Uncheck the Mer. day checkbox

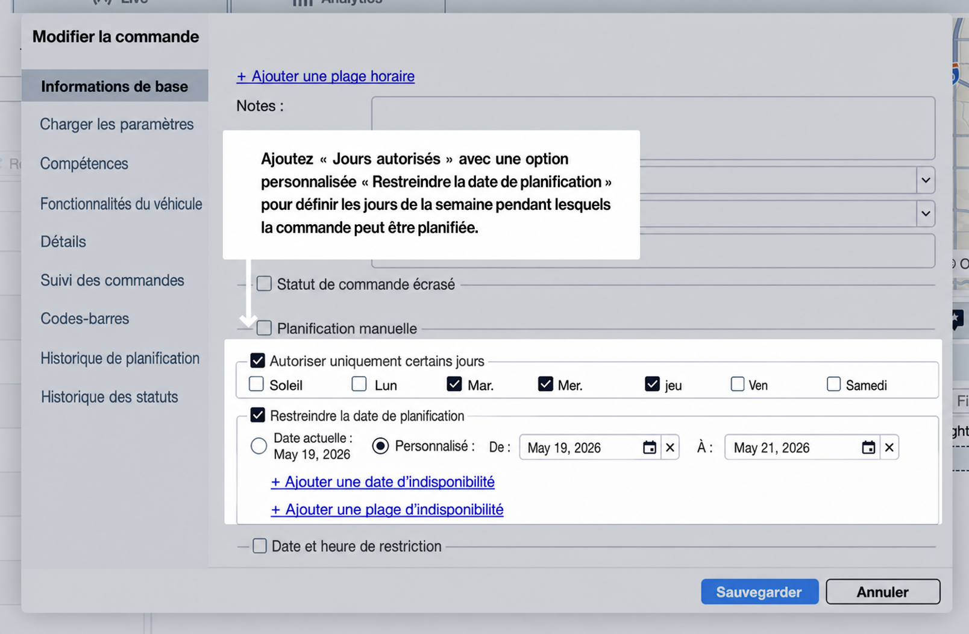tap(545, 384)
